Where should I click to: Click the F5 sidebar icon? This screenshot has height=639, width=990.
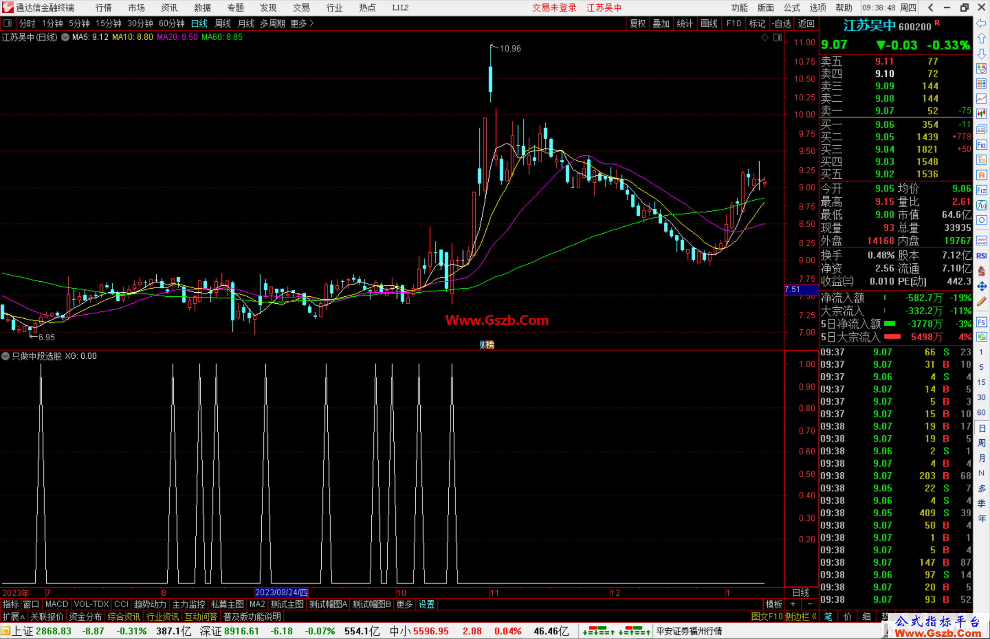[x=981, y=322]
